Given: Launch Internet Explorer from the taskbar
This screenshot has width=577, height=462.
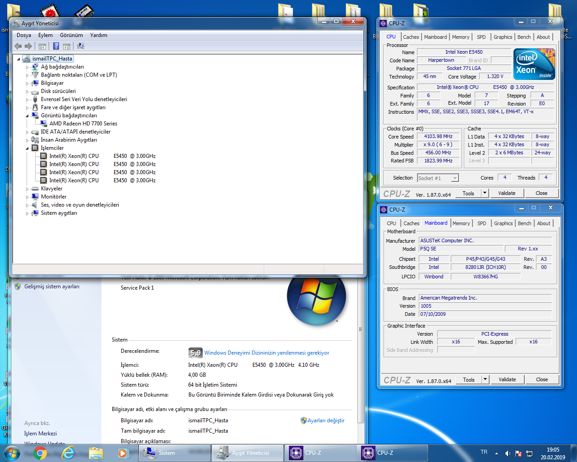Looking at the screenshot, I should click(x=69, y=453).
